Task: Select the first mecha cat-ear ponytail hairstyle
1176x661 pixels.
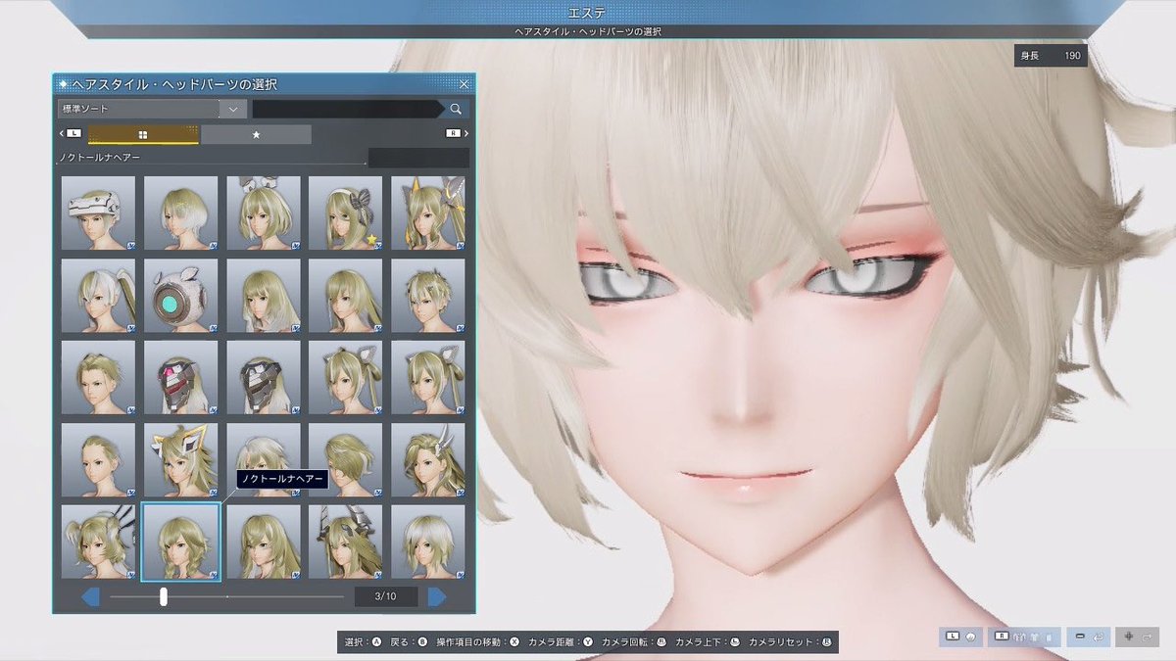Action: point(346,377)
